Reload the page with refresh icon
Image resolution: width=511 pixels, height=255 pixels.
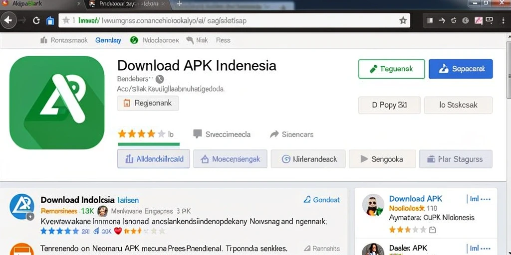36,20
